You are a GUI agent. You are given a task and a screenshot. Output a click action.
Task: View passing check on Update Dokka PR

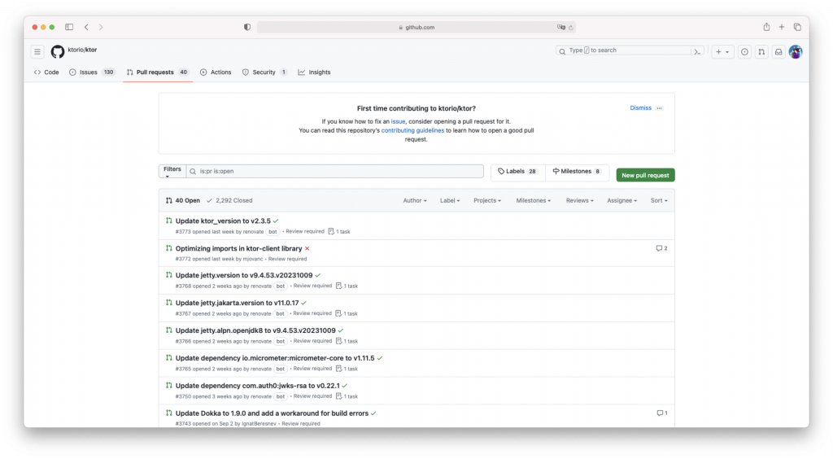[x=373, y=413]
